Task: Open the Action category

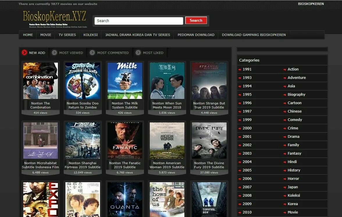Action: coord(293,69)
